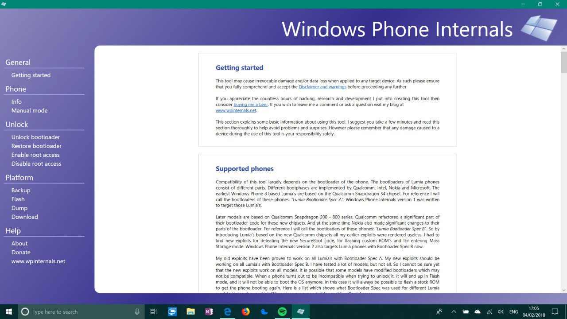Open the remote desktop taskbar app
The image size is (567, 319).
[x=172, y=311]
